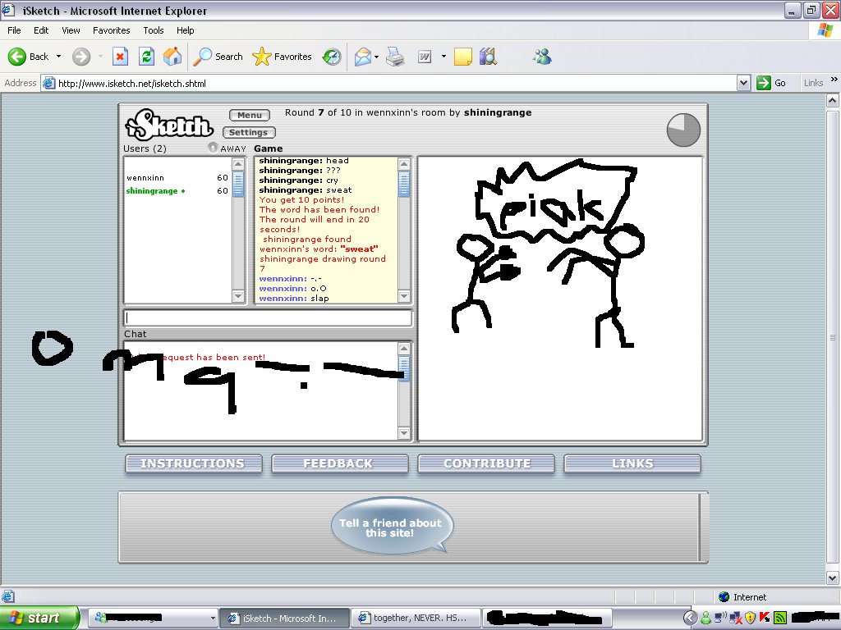Open the wireless network connection tray icon
Screen dimensions: 841x630
pyautogui.click(x=721, y=618)
